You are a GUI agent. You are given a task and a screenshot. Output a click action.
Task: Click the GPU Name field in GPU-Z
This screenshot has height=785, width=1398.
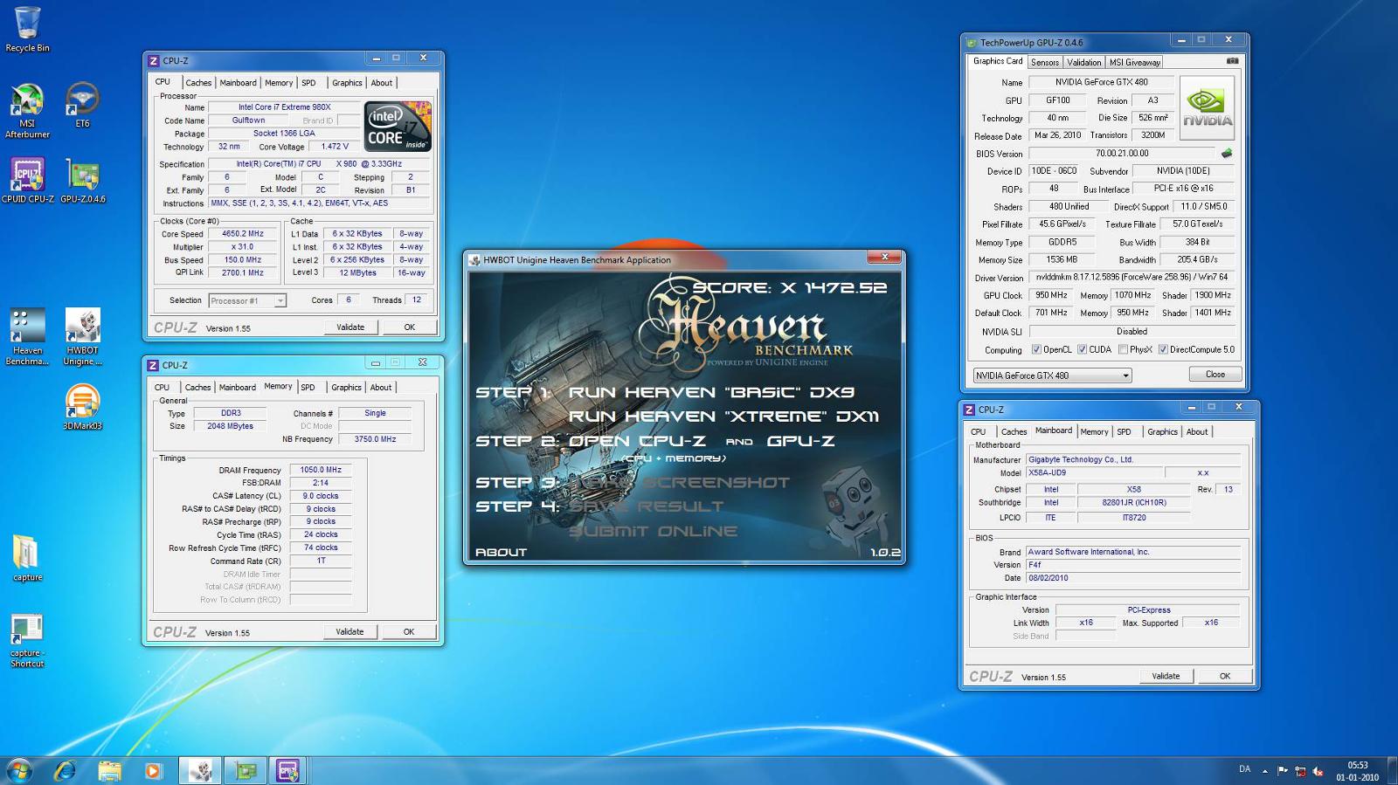click(1101, 82)
